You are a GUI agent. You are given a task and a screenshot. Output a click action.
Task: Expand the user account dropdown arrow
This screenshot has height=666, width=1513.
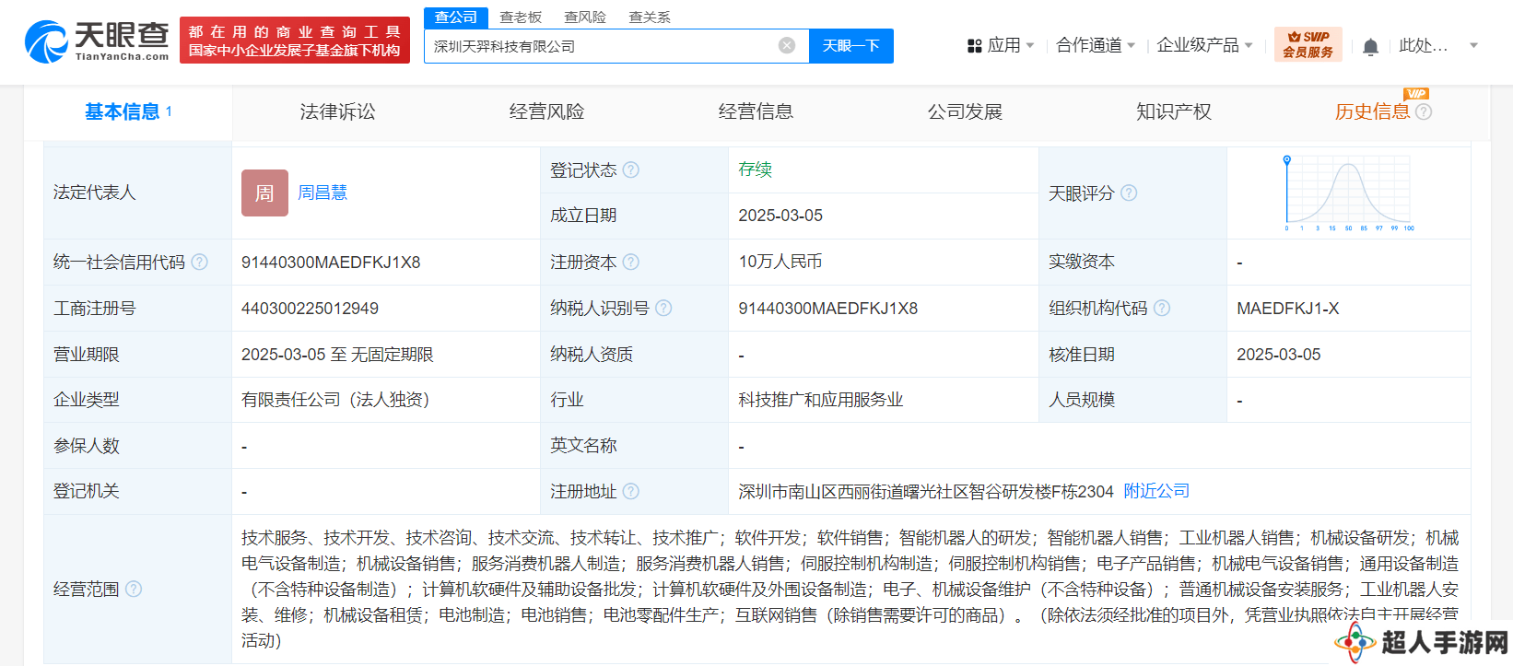coord(1473,45)
